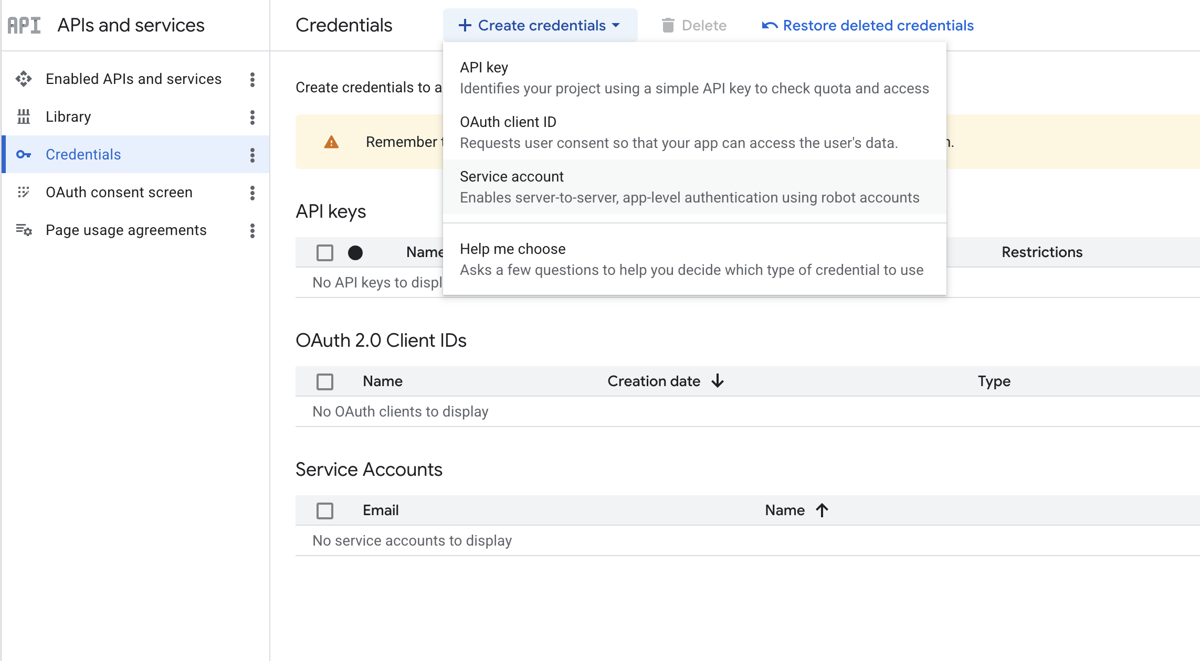Open the more menu for Credentials
The image size is (1200, 661).
(252, 155)
